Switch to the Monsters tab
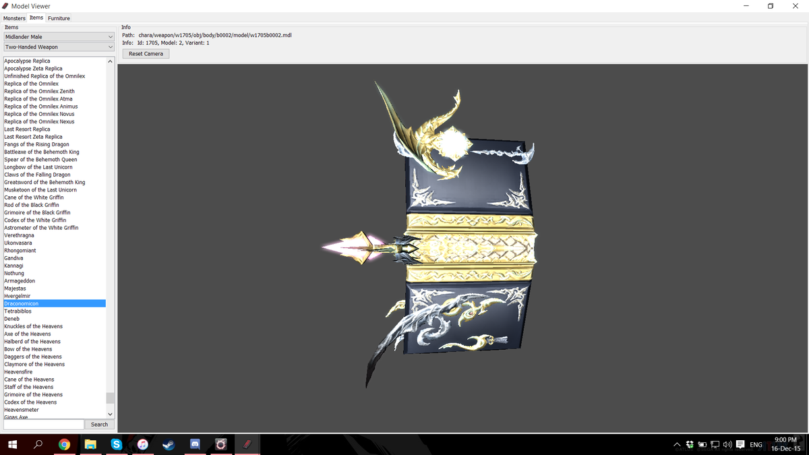This screenshot has width=809, height=455. (14, 18)
